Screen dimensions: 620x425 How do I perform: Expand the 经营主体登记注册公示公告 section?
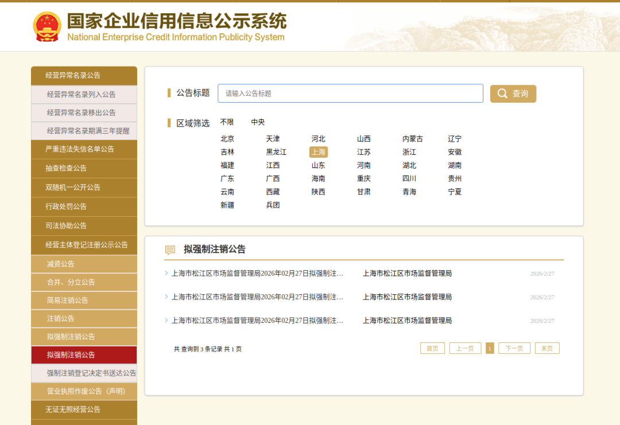click(x=84, y=245)
